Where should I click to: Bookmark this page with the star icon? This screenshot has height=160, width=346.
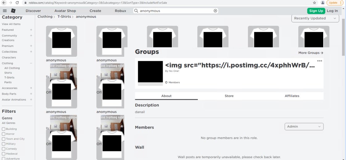(x=315, y=3)
